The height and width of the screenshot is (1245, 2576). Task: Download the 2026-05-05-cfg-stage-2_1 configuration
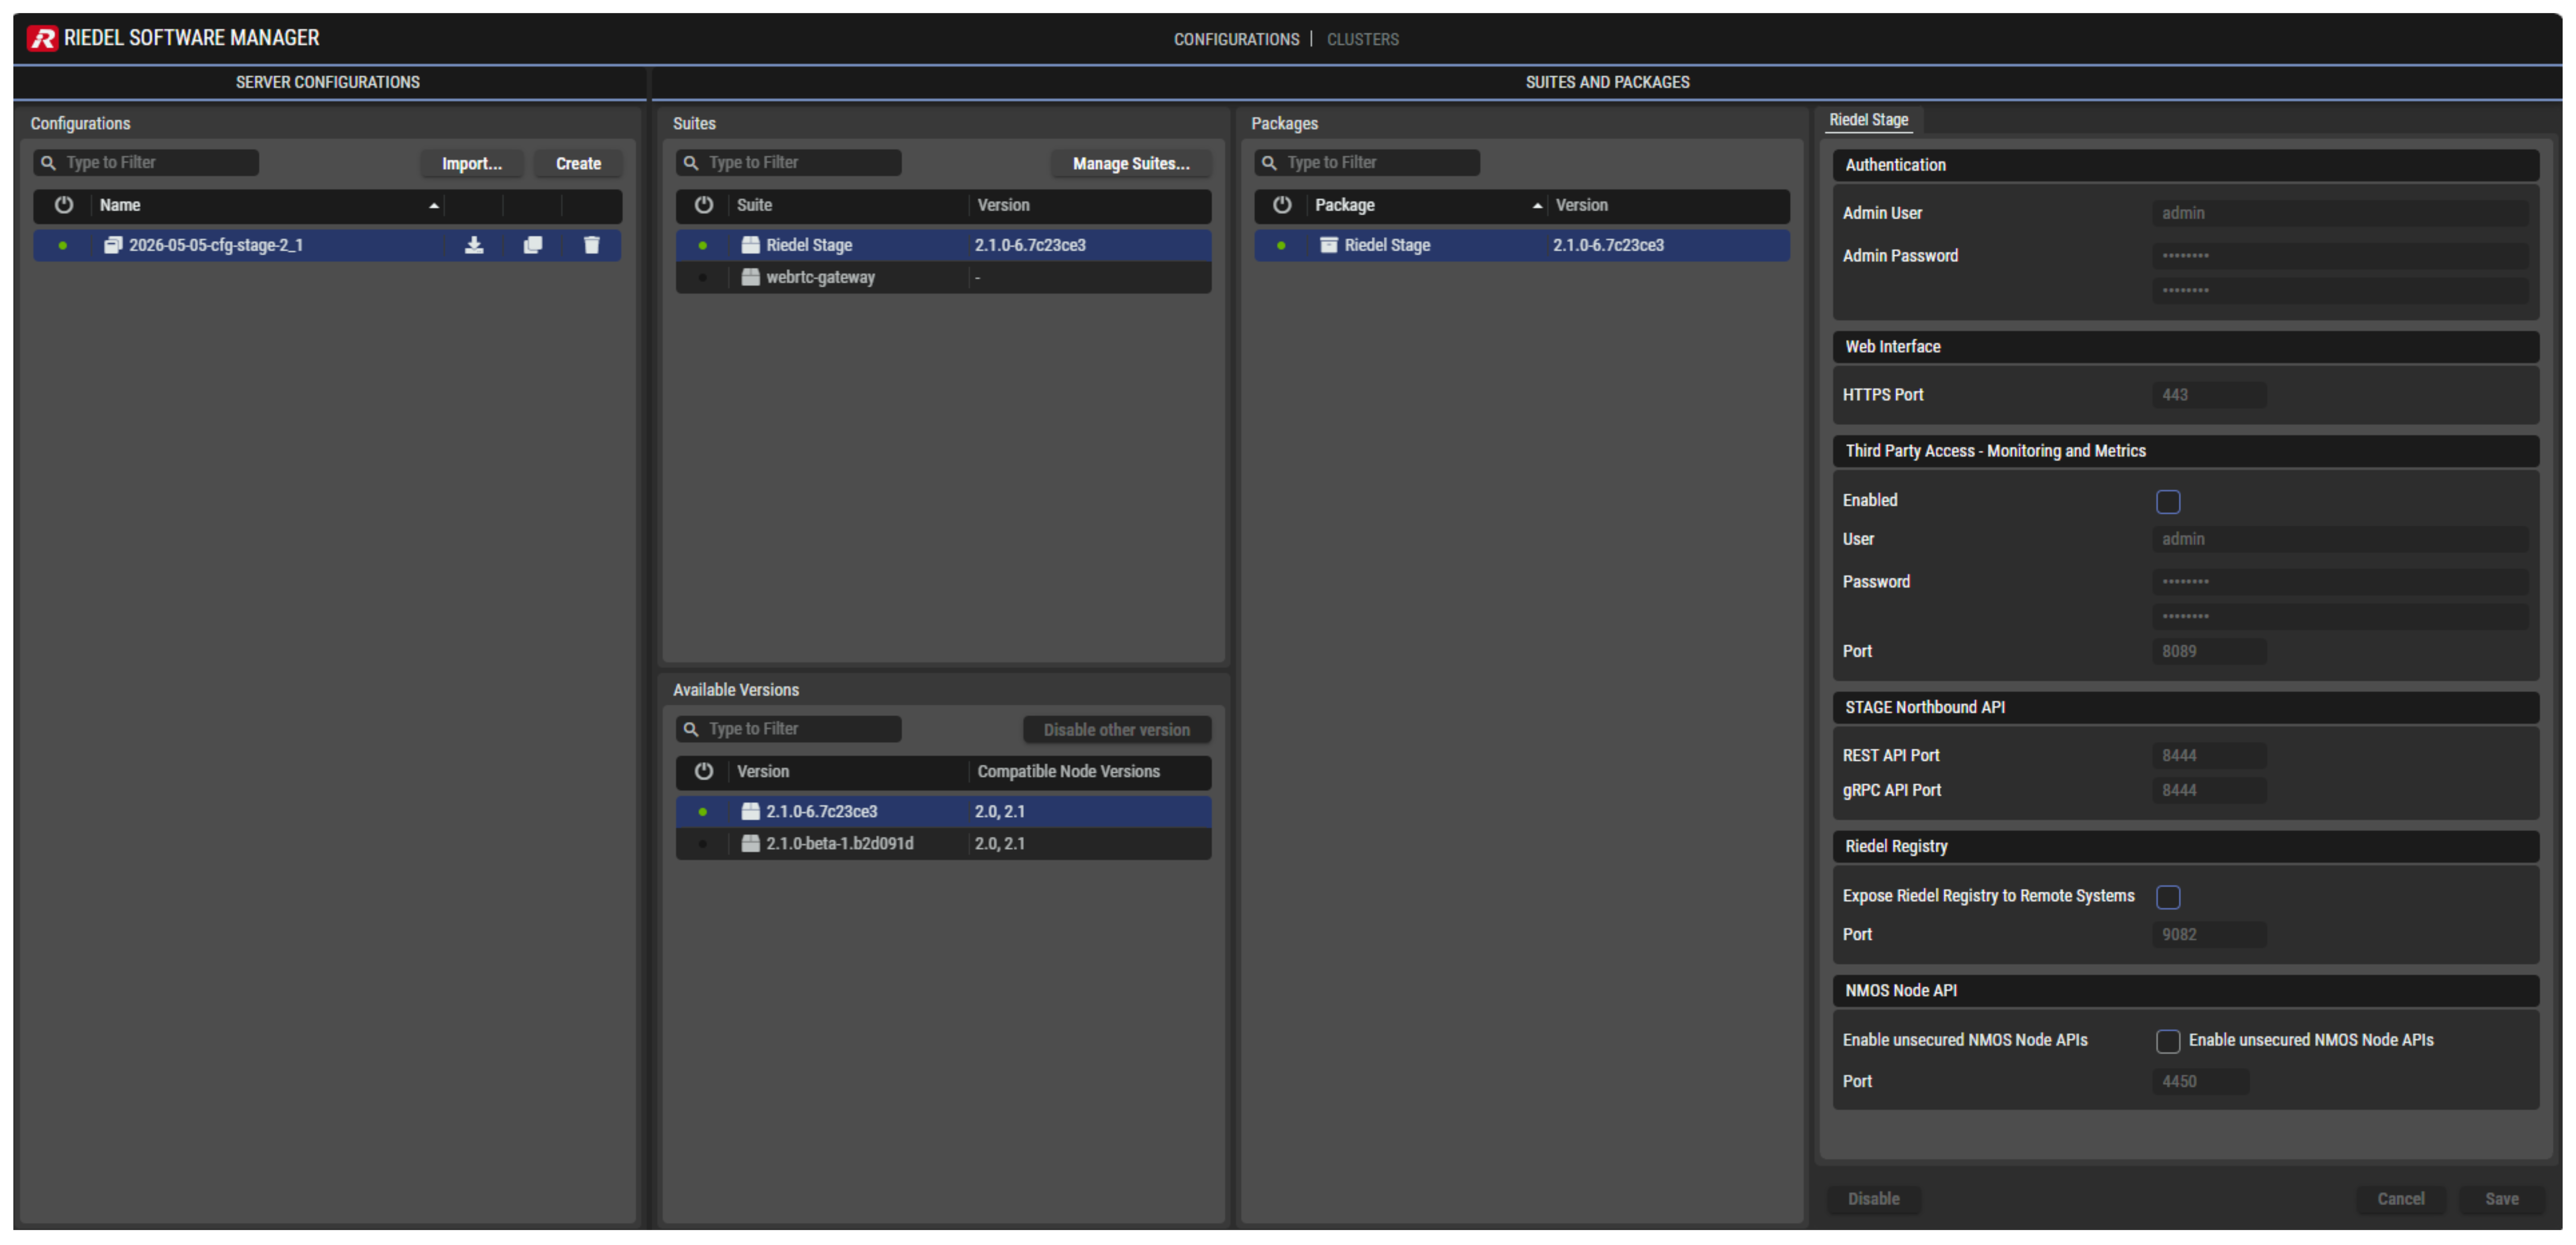(474, 245)
